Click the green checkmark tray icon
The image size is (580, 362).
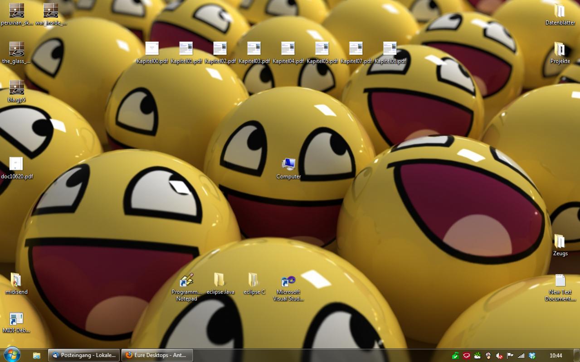coord(456,356)
